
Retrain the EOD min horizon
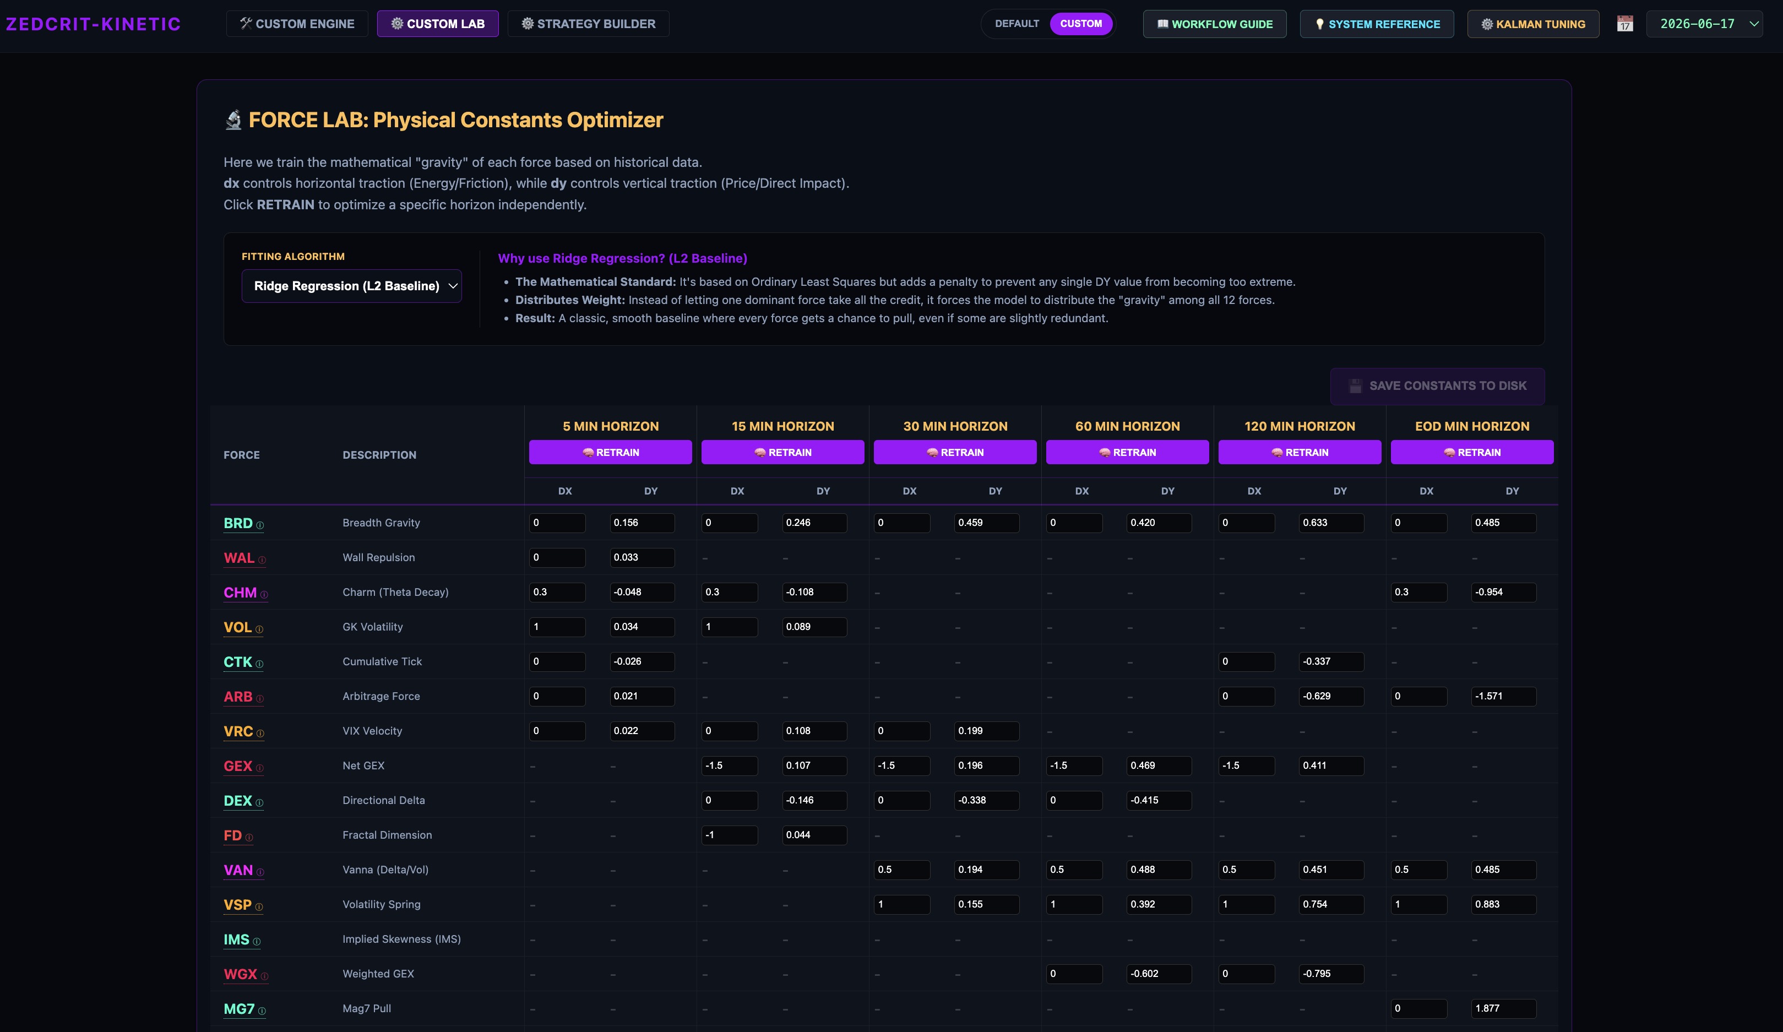click(1472, 452)
